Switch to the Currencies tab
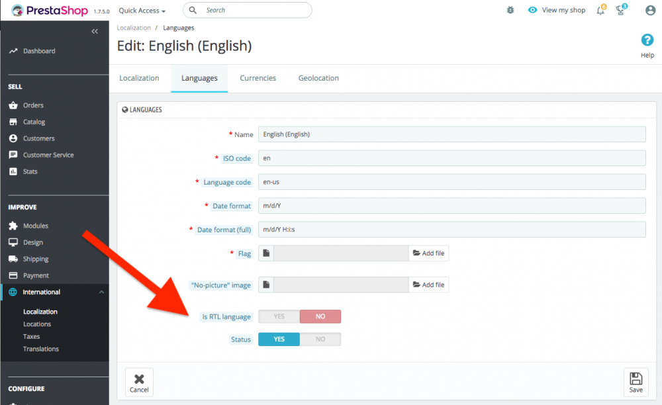Viewport: 662px width, 405px height. click(x=258, y=78)
